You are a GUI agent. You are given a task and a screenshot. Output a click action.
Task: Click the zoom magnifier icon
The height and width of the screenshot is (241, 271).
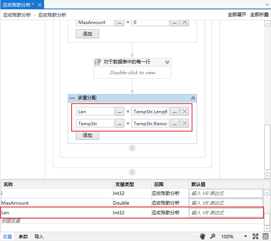213,236
